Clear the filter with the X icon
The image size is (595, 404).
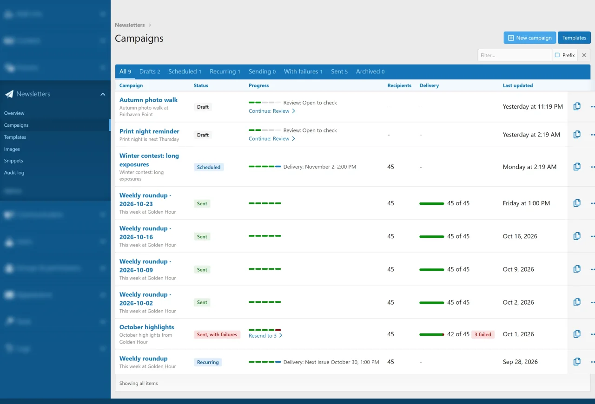584,55
